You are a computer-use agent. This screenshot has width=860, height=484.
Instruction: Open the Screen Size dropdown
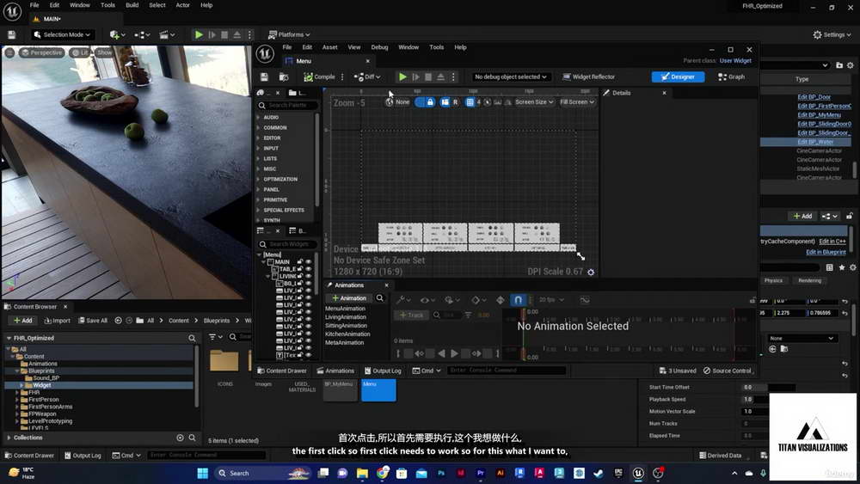(x=534, y=102)
